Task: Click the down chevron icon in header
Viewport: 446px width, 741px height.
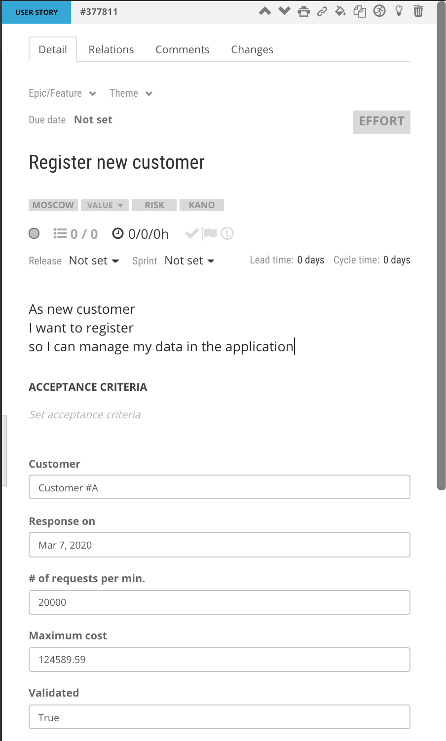Action: tap(284, 11)
